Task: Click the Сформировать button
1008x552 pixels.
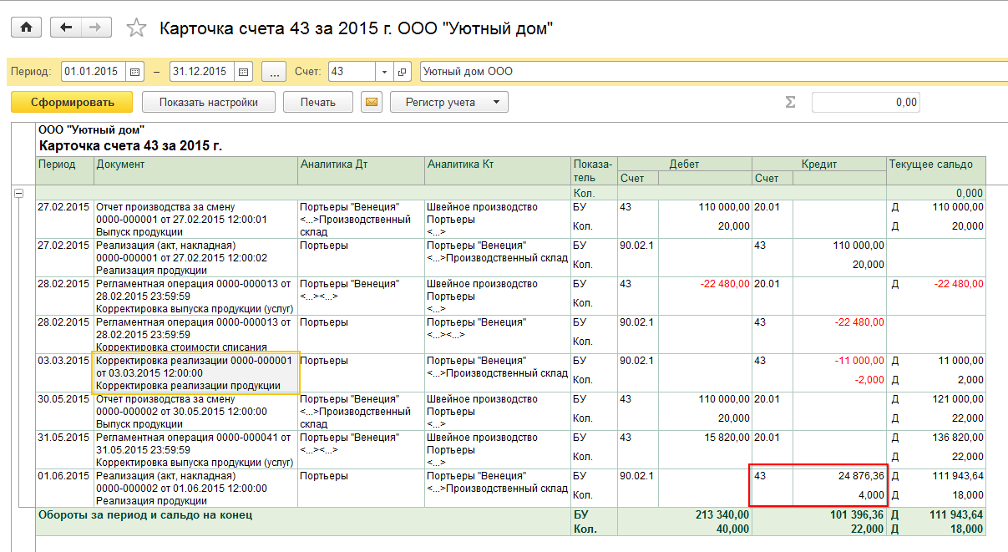Action: tap(72, 103)
